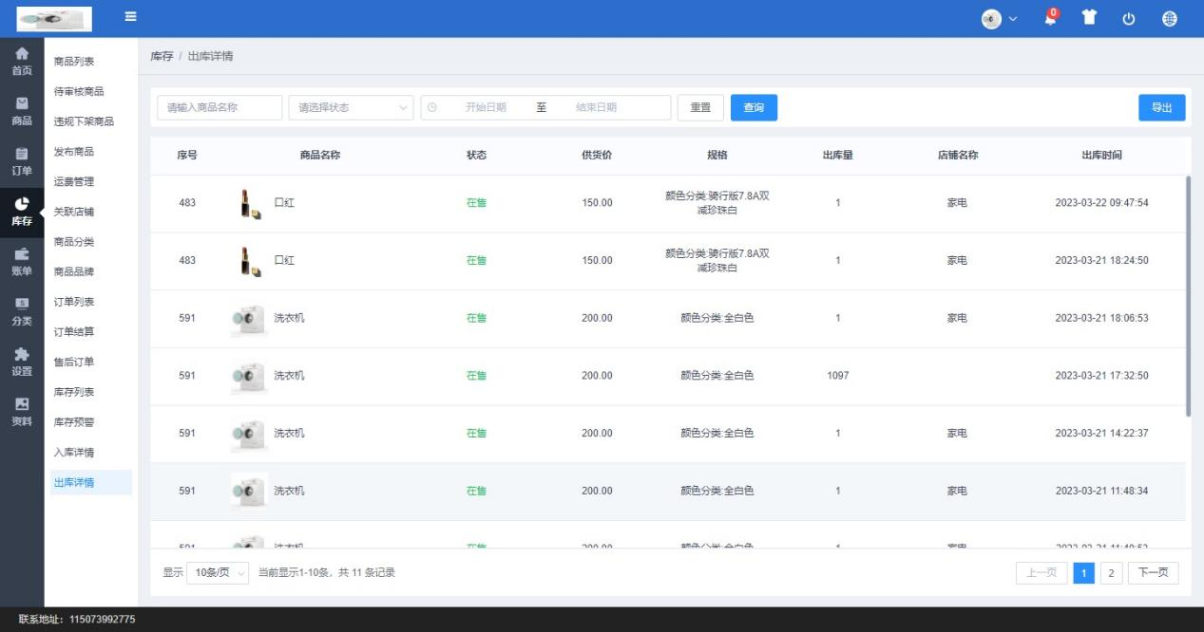Toggle the hamburger menu collapse icon
1204x632 pixels.
pos(130,17)
